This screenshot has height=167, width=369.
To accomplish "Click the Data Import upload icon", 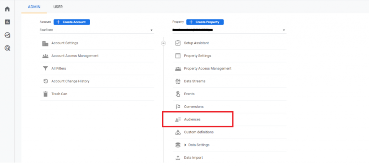I will tap(178, 158).
